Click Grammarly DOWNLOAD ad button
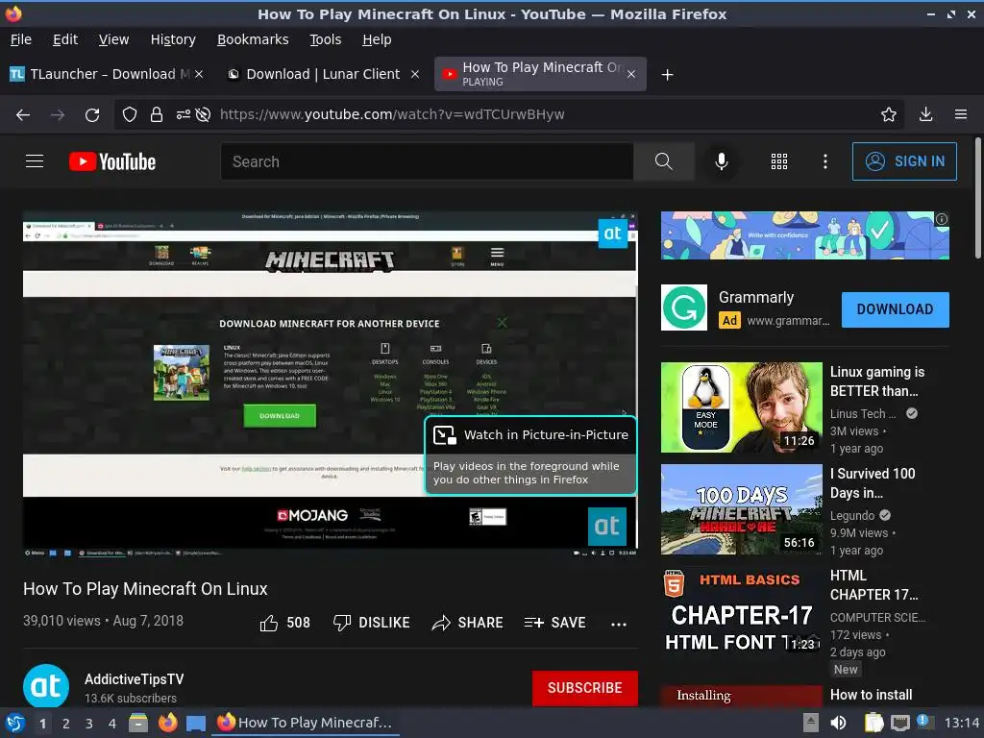984x738 pixels. (895, 309)
